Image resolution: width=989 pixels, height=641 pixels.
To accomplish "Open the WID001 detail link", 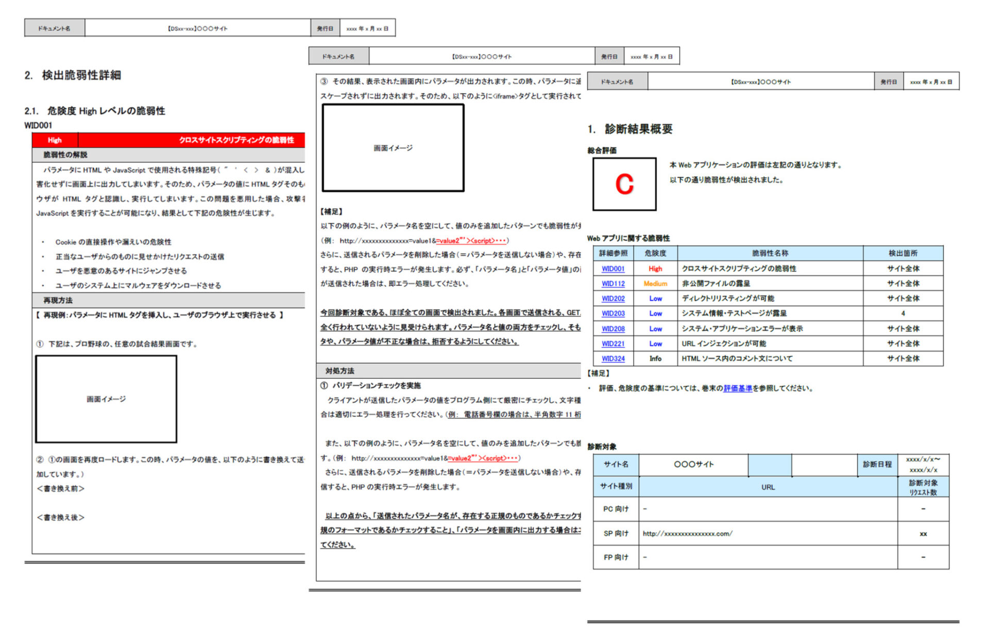I will [613, 268].
